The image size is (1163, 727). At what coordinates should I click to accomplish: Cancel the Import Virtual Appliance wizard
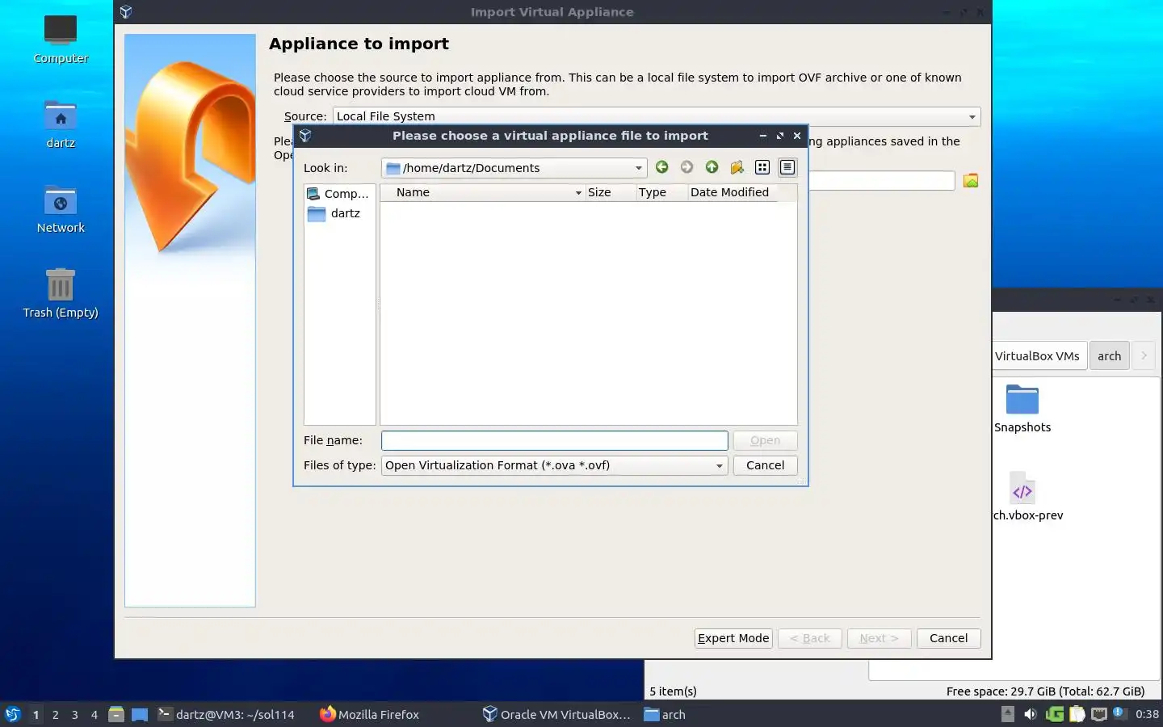(948, 638)
